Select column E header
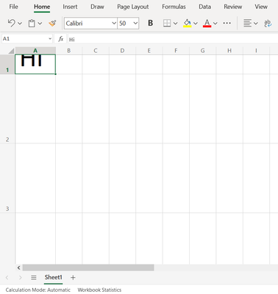 click(x=149, y=51)
